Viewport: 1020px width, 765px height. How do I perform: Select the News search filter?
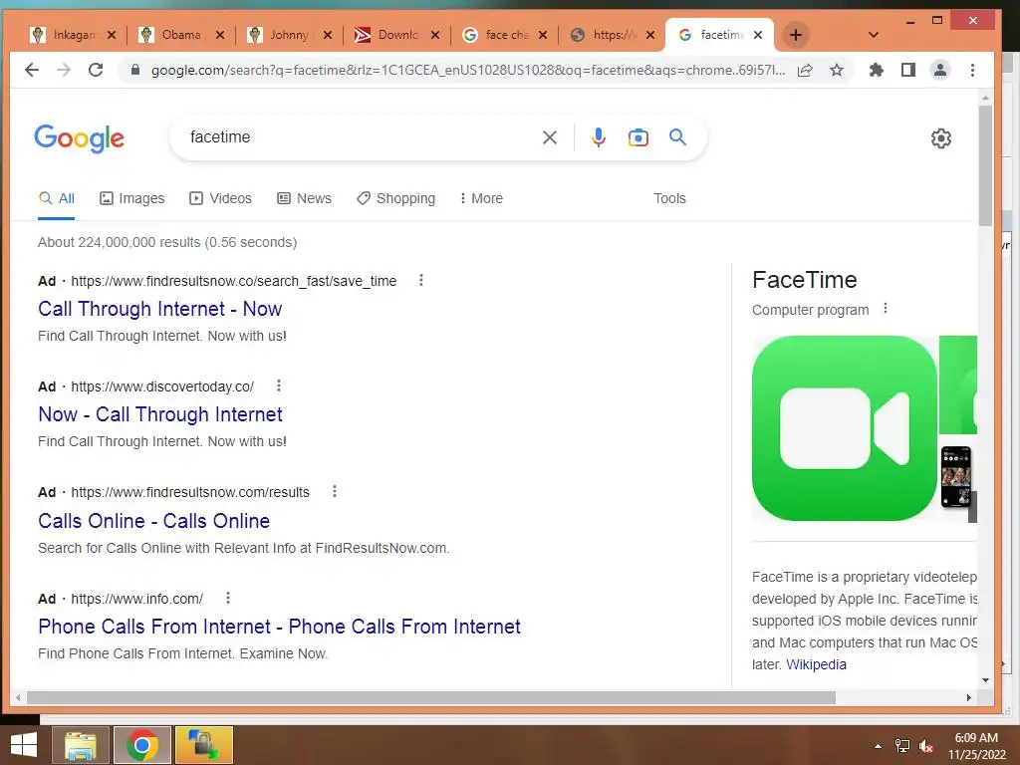click(x=305, y=198)
